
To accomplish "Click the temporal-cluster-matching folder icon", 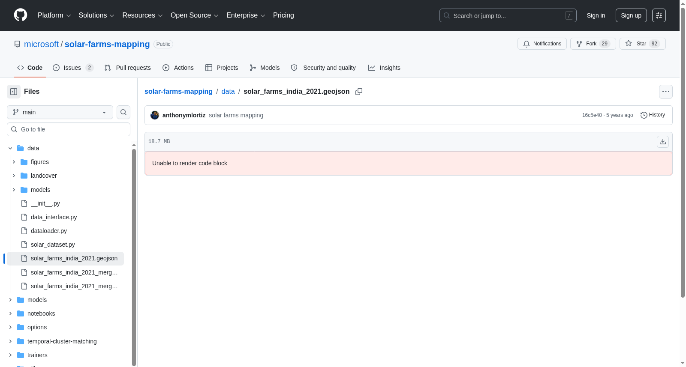I will tap(21, 341).
